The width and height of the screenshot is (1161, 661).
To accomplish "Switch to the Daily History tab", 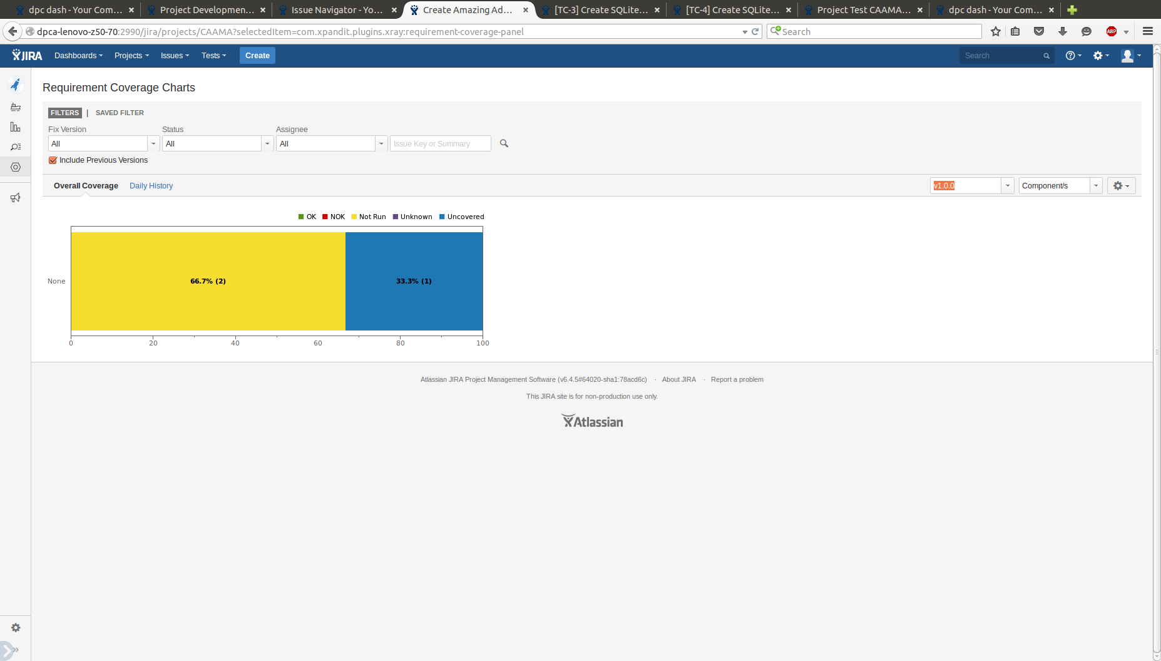I will tap(151, 186).
